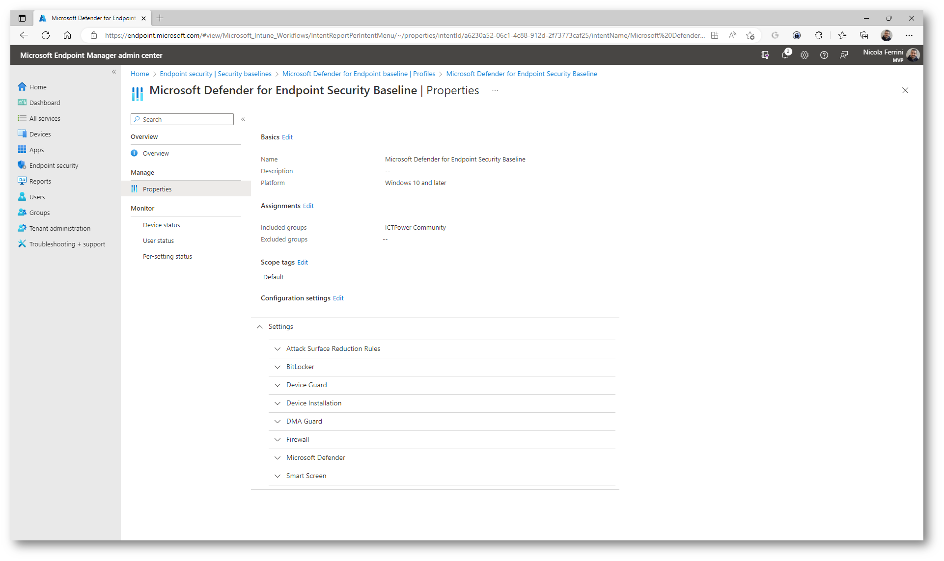The width and height of the screenshot is (944, 561).
Task: Open browser settings and more menu
Action: [x=909, y=35]
